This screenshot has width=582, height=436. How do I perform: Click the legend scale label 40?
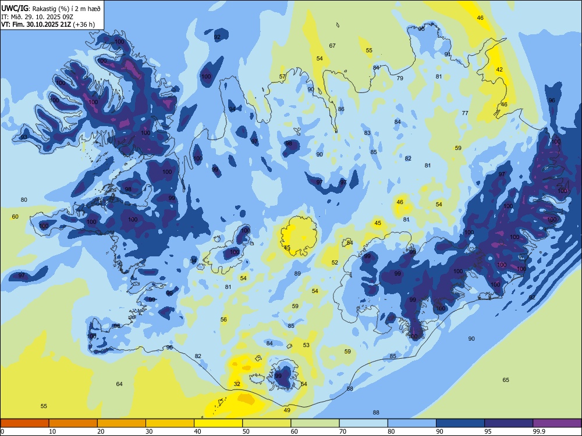click(197, 431)
